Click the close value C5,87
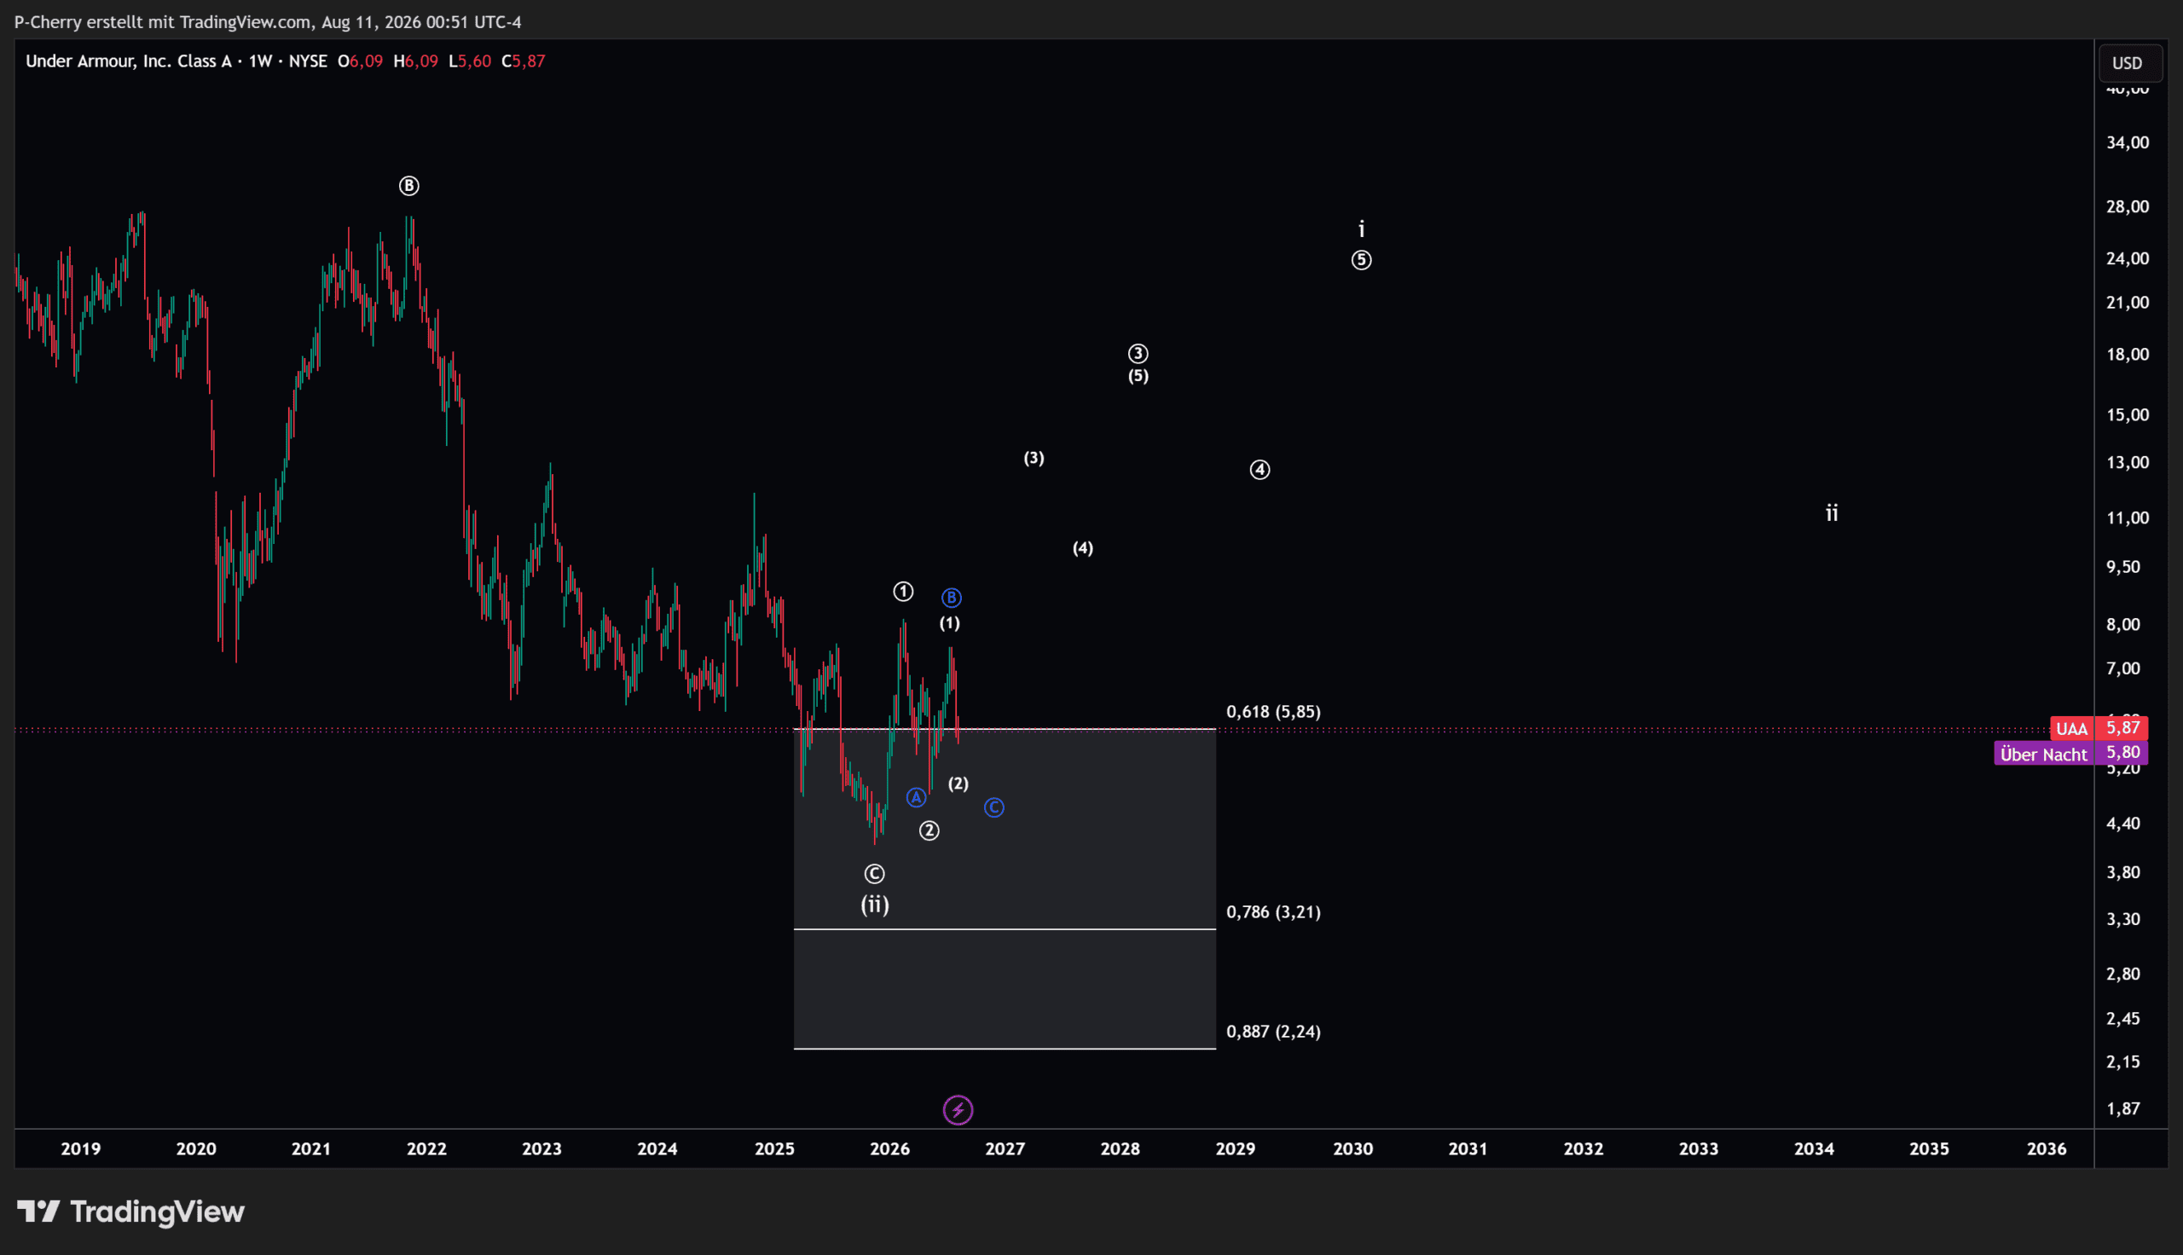This screenshot has height=1255, width=2183. pyautogui.click(x=523, y=61)
